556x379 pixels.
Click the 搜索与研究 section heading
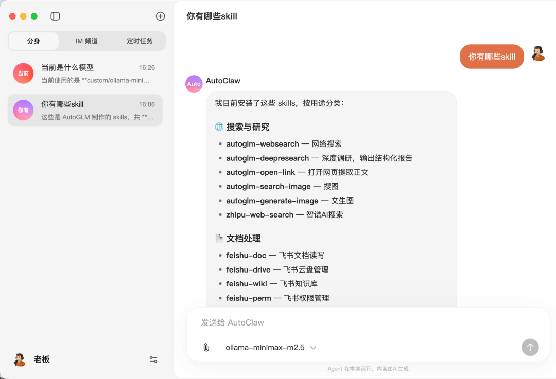coord(248,127)
